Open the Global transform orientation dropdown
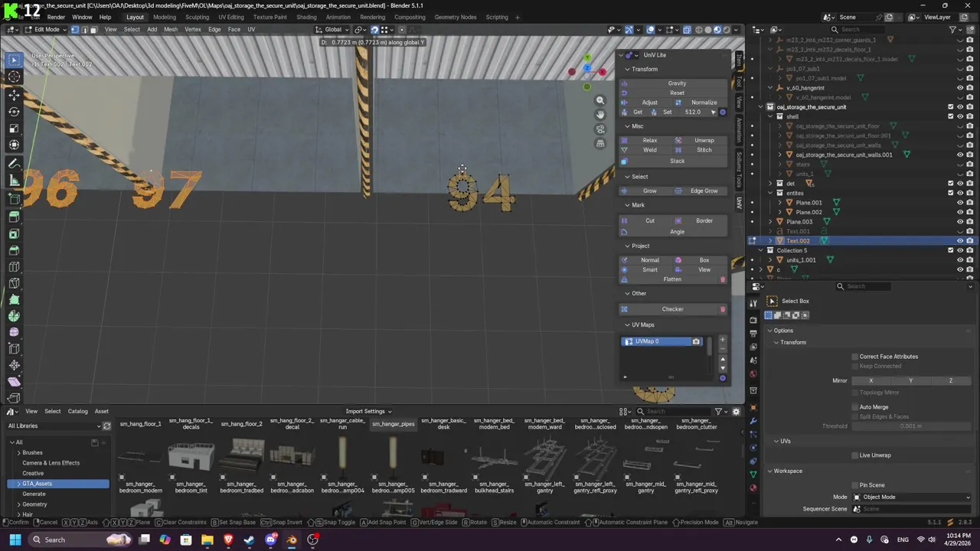The height and width of the screenshot is (551, 980). [x=333, y=29]
